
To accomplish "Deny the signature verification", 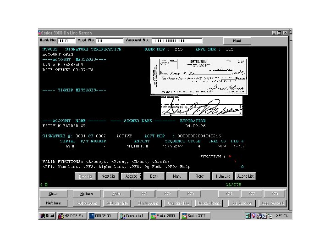I will pos(154,176).
